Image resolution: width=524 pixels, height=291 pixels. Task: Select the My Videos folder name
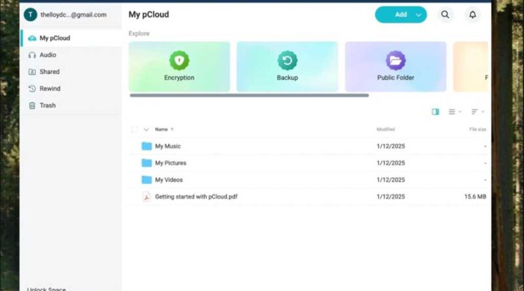pos(169,180)
